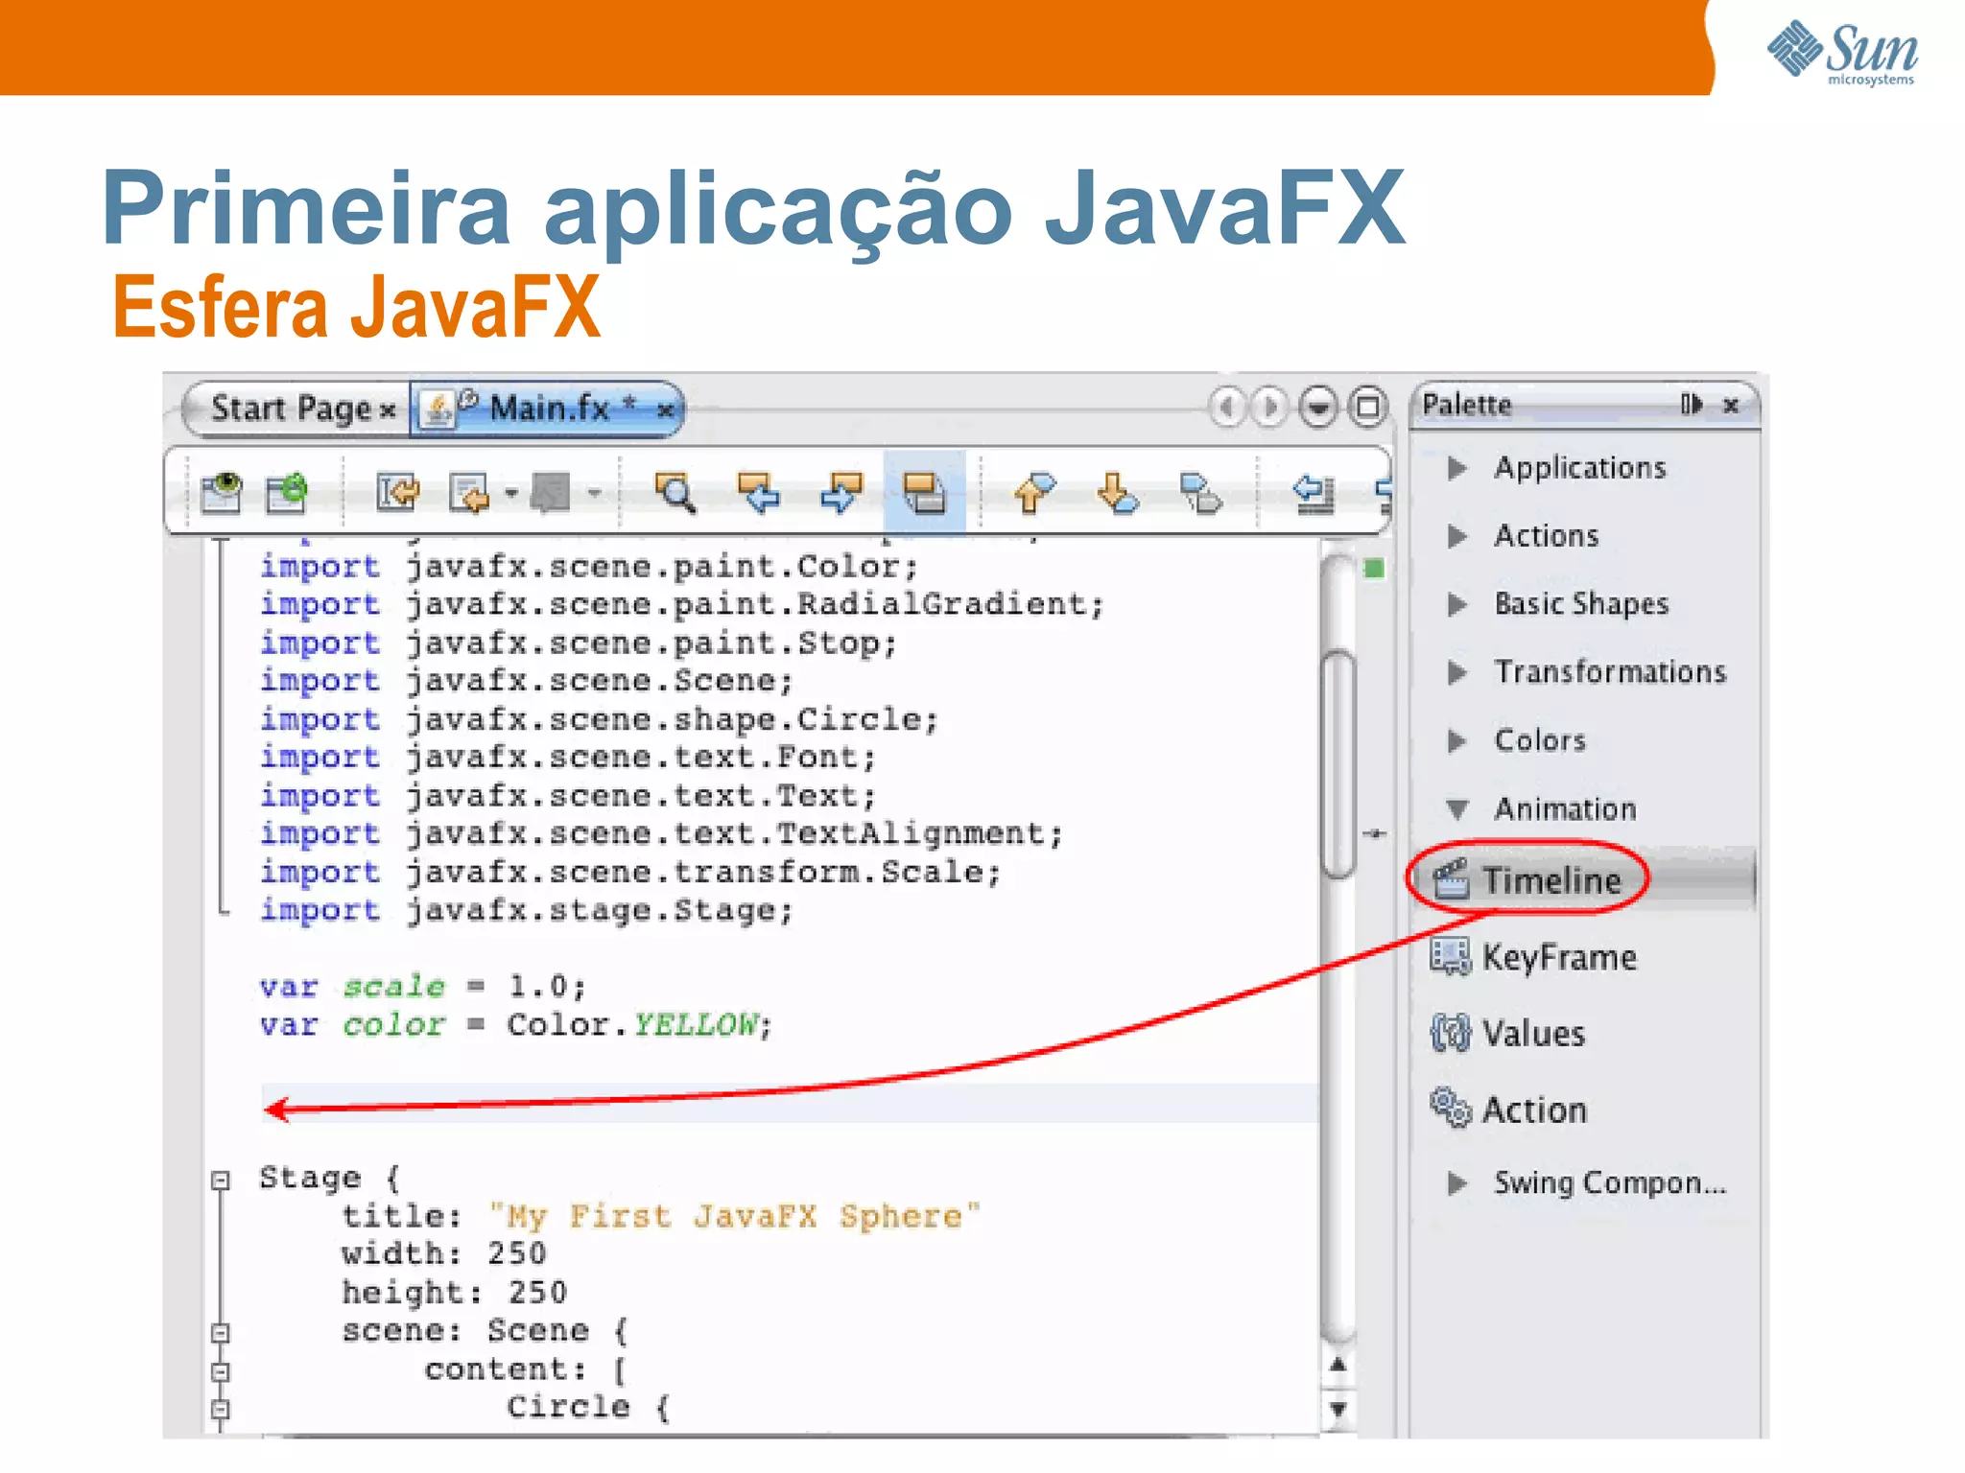Click the Toggle Bookmark icon
The width and height of the screenshot is (1965, 1473).
tap(1200, 493)
